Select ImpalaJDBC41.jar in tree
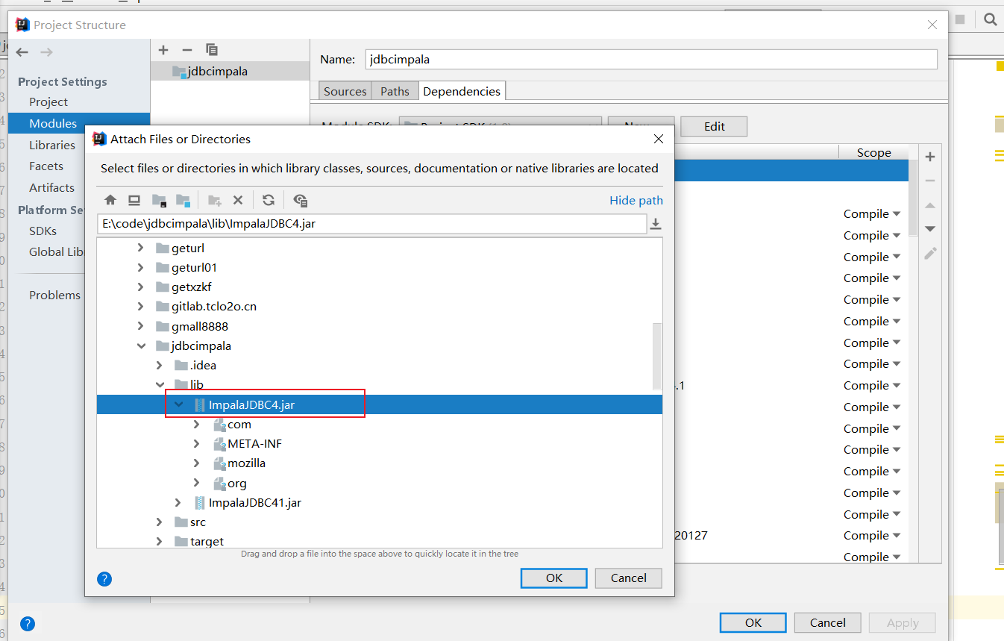The width and height of the screenshot is (1004, 641). pos(255,502)
